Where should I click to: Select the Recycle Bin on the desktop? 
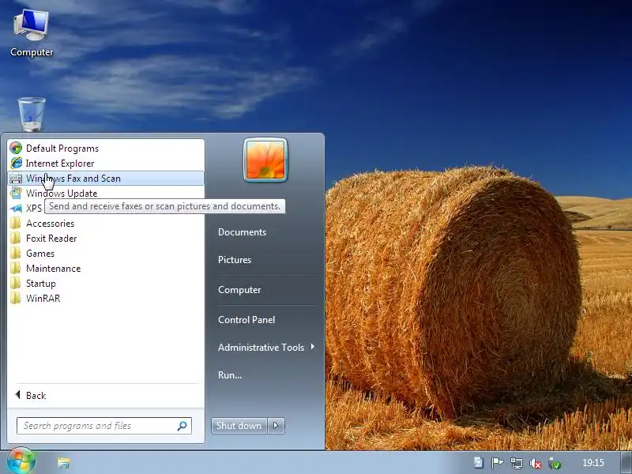coord(32,115)
